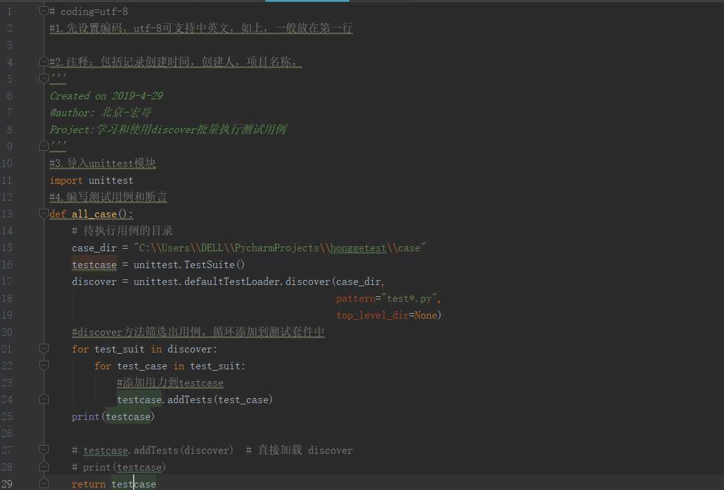Toggle fold marker beside '# print(testcase)' comment

[44, 467]
